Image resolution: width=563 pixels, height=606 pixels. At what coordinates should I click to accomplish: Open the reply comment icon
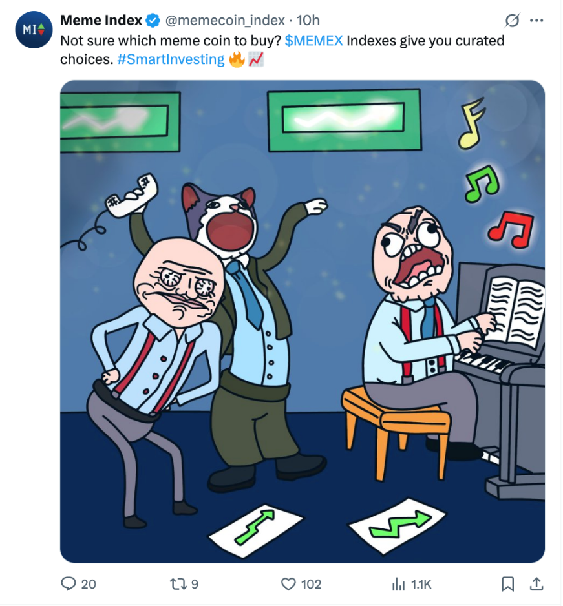coord(69,583)
